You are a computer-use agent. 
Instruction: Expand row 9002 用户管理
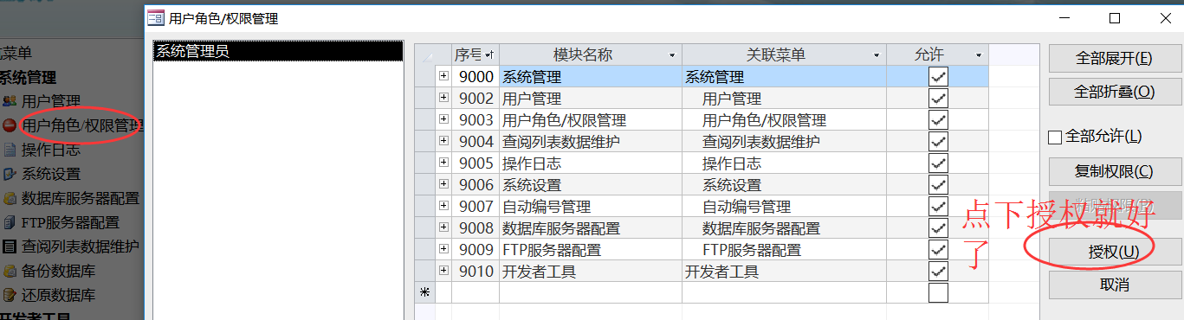point(443,98)
